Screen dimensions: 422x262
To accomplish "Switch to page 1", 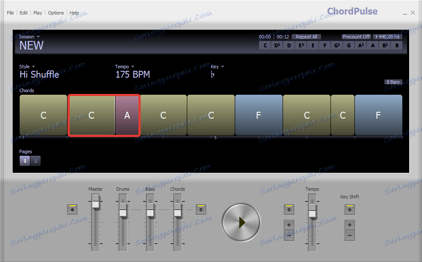I will (25, 161).
